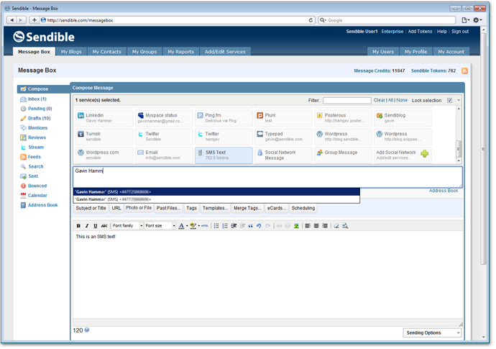This screenshot has height=349, width=496.
Task: Click the Clear filter link
Action: [381, 101]
